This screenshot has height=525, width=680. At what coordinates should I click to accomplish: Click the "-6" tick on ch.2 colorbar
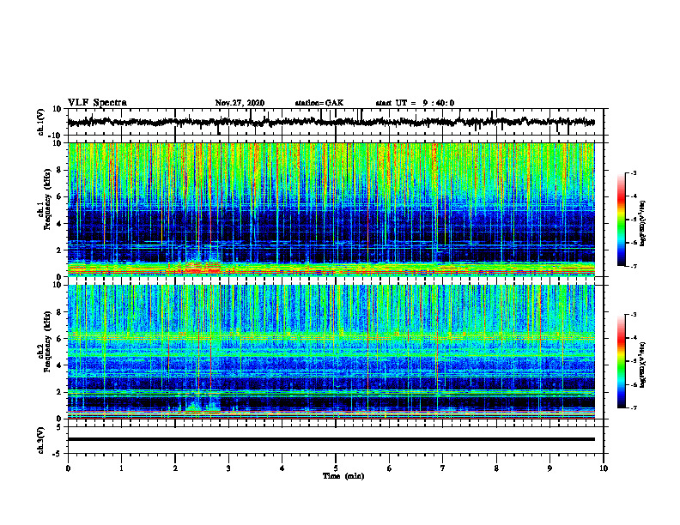[x=634, y=384]
